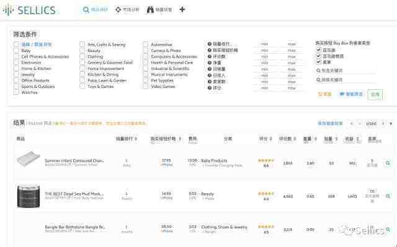Screen dimensions: 397x247
Task: Tick the Baby category checkbox
Action: (x=16, y=51)
